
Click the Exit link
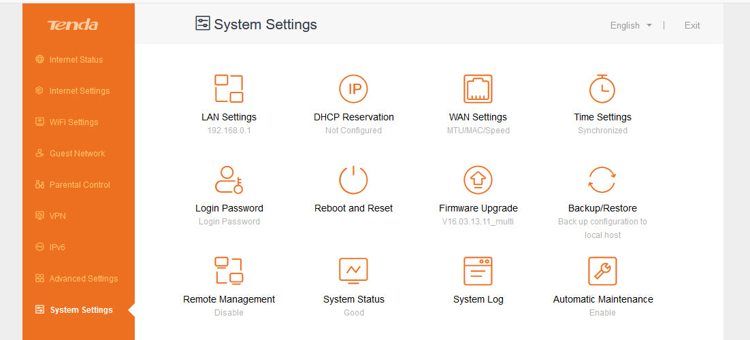coord(691,26)
